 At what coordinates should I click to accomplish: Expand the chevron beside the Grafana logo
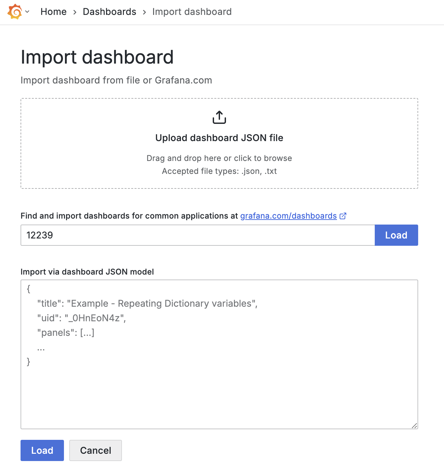click(x=28, y=12)
